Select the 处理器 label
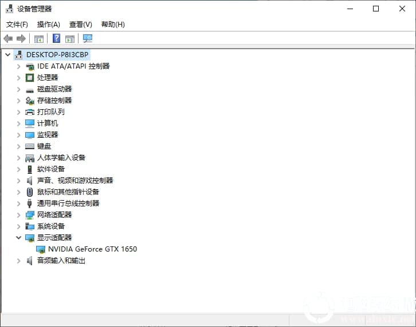This screenshot has width=416, height=327. point(48,78)
